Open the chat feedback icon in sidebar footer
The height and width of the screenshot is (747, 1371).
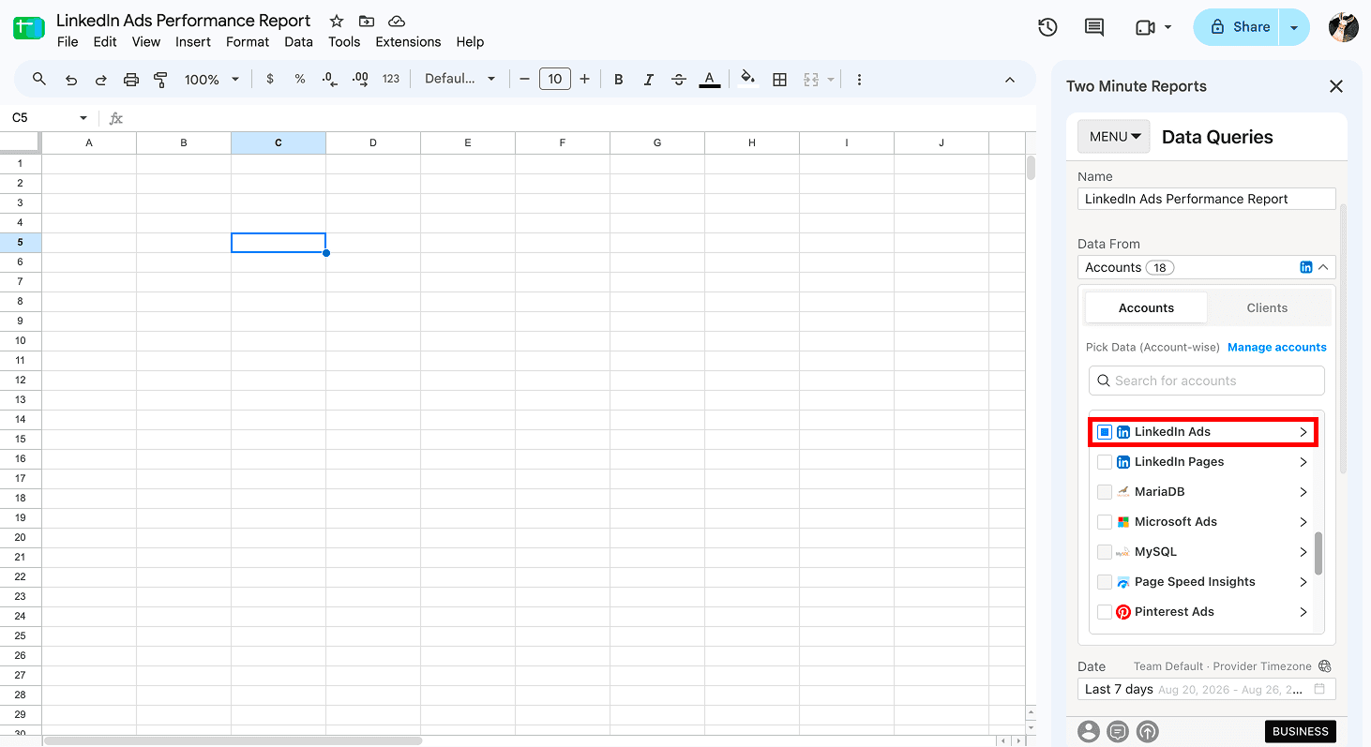(x=1118, y=731)
